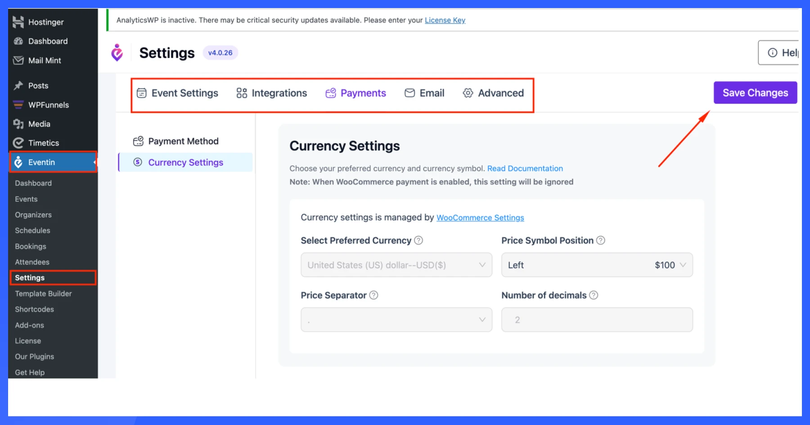Viewport: 810px width, 425px height.
Task: Open Settings submenu item
Action: coord(53,277)
